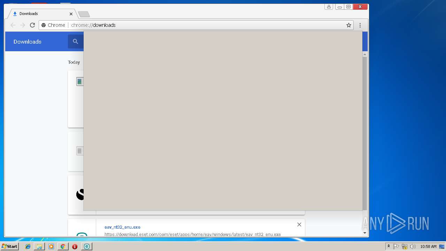Open the Action Center flag icon
The width and height of the screenshot is (446, 251).
click(x=396, y=246)
